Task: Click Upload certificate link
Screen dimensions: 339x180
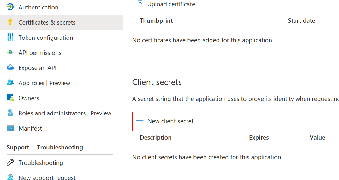Action: point(171,4)
